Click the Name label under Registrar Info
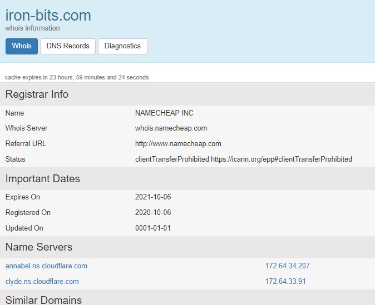 [x=14, y=113]
